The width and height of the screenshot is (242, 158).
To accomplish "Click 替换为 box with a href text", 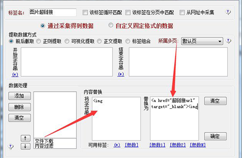I will (x=174, y=118).
